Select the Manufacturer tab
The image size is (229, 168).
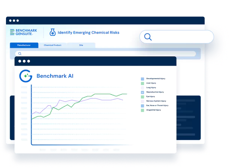point(24,45)
